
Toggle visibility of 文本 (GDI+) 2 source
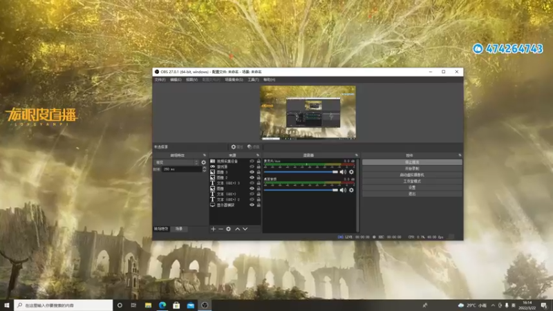pyautogui.click(x=252, y=200)
